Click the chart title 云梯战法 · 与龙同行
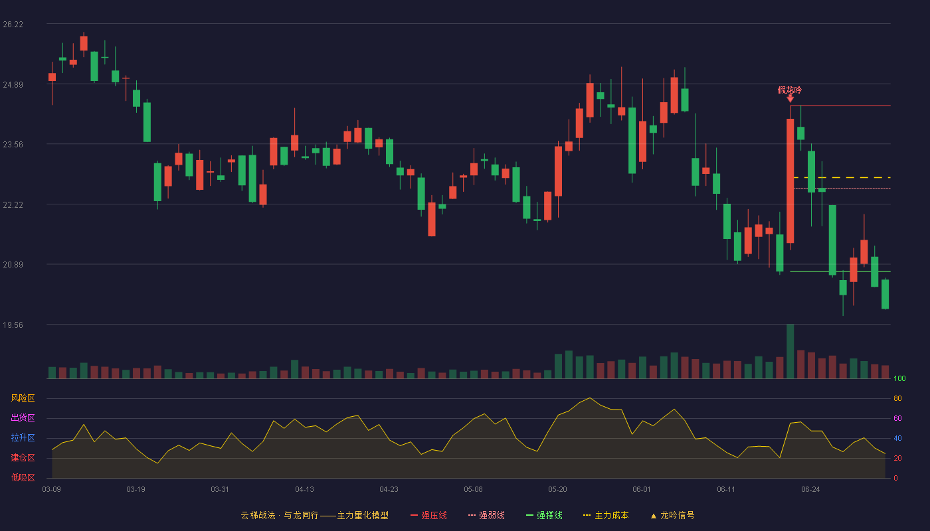This screenshot has width=930, height=531. point(280,515)
